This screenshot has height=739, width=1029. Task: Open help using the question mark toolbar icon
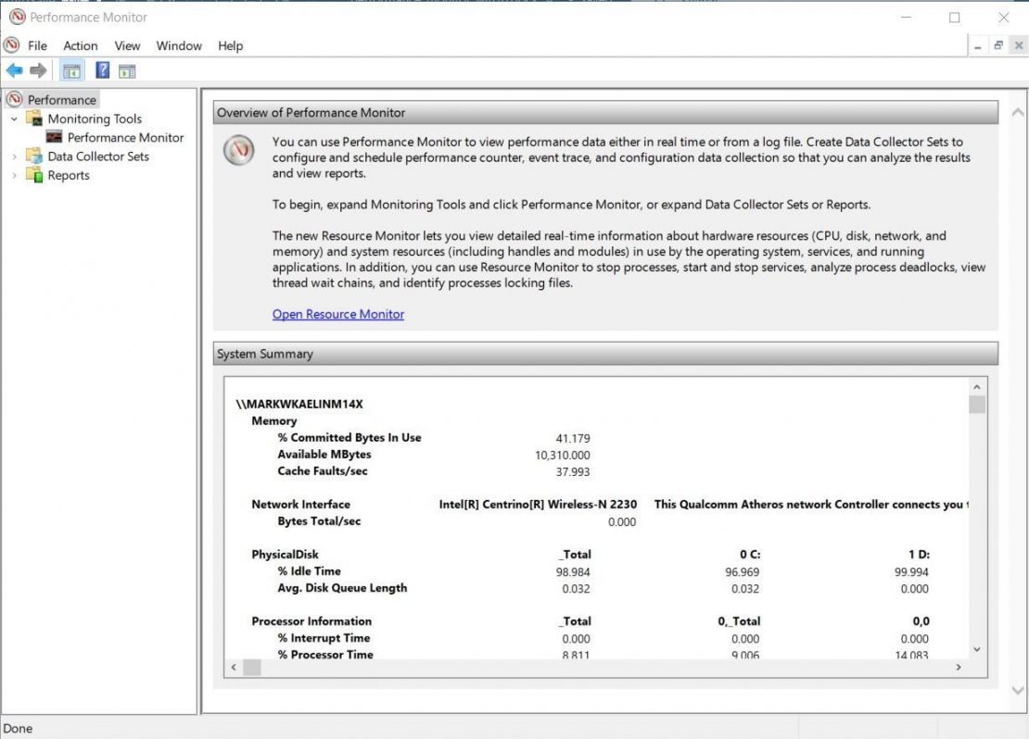pos(101,70)
